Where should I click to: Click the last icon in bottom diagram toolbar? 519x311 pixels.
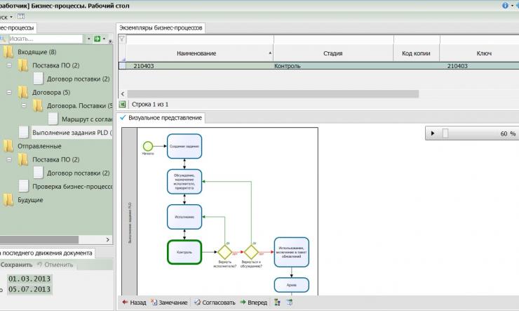click(289, 303)
